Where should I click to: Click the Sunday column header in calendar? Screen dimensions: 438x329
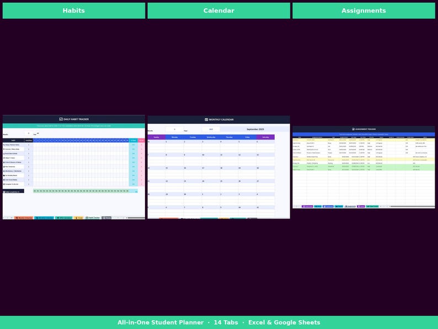click(157, 137)
